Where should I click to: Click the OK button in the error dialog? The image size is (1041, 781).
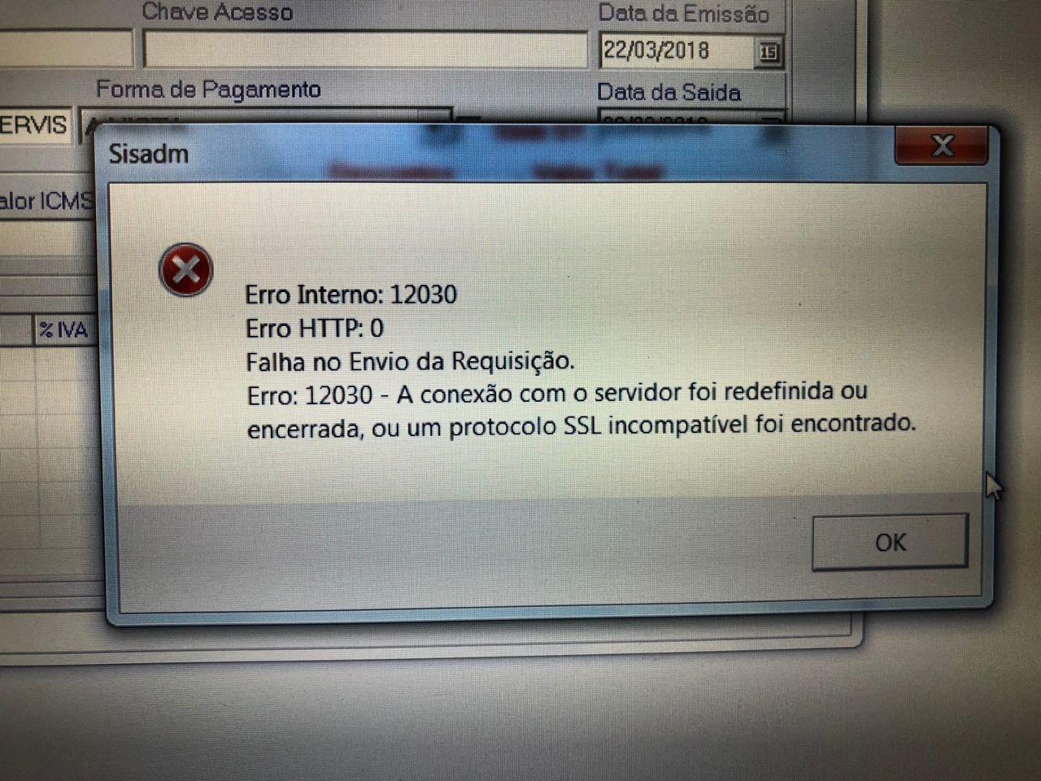click(x=891, y=542)
